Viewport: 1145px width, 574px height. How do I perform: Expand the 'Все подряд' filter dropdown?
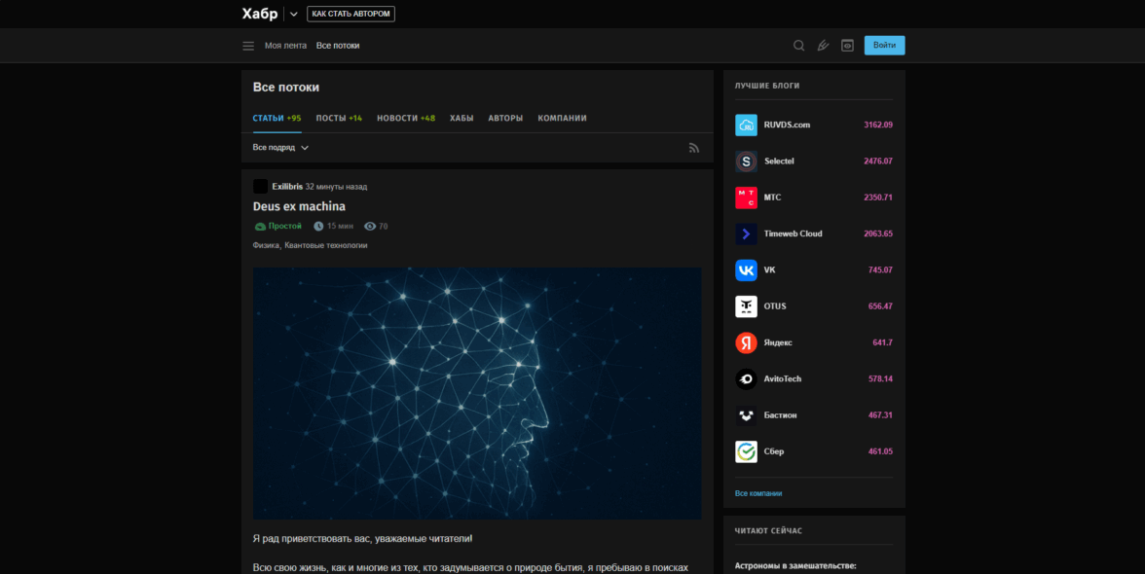pos(280,148)
